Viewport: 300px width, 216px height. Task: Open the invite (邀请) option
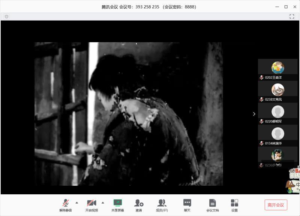pyautogui.click(x=139, y=205)
